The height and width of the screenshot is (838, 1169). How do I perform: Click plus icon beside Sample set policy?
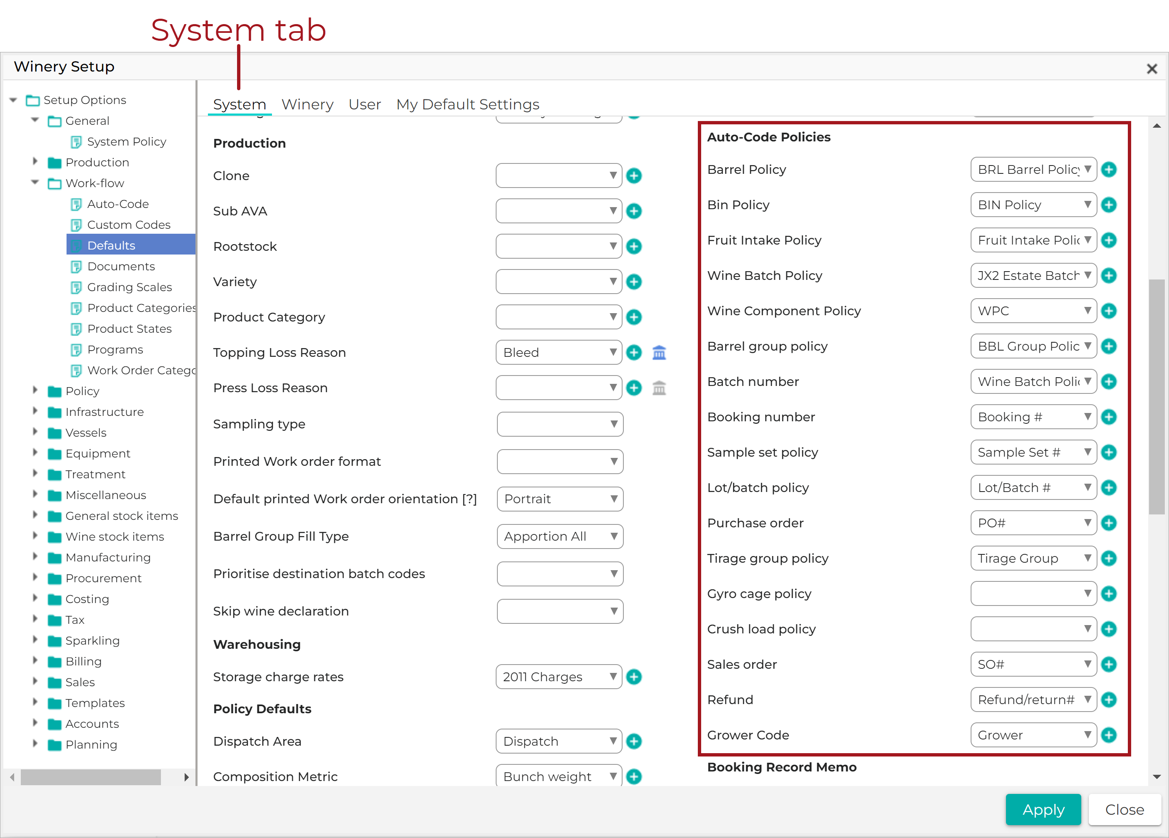pyautogui.click(x=1108, y=452)
